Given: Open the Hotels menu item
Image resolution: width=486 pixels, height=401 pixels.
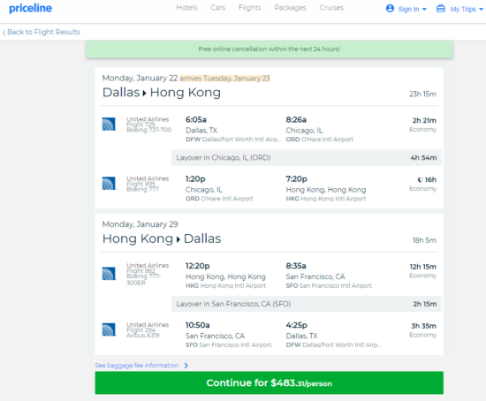Looking at the screenshot, I should pyautogui.click(x=187, y=8).
